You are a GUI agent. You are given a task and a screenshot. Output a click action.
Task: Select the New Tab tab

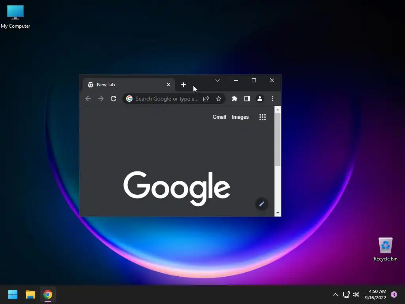tap(129, 85)
